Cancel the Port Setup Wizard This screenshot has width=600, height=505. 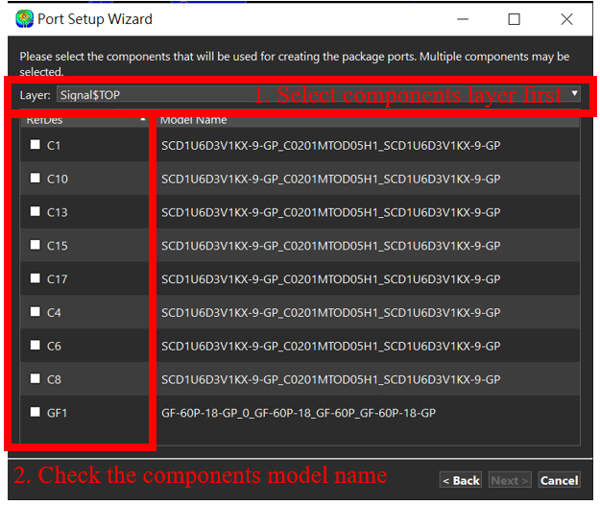click(559, 480)
